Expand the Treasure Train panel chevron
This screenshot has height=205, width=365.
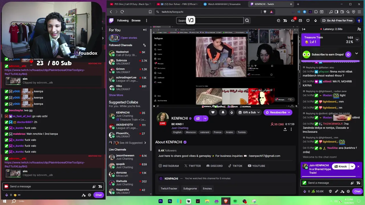pyautogui.click(x=357, y=40)
